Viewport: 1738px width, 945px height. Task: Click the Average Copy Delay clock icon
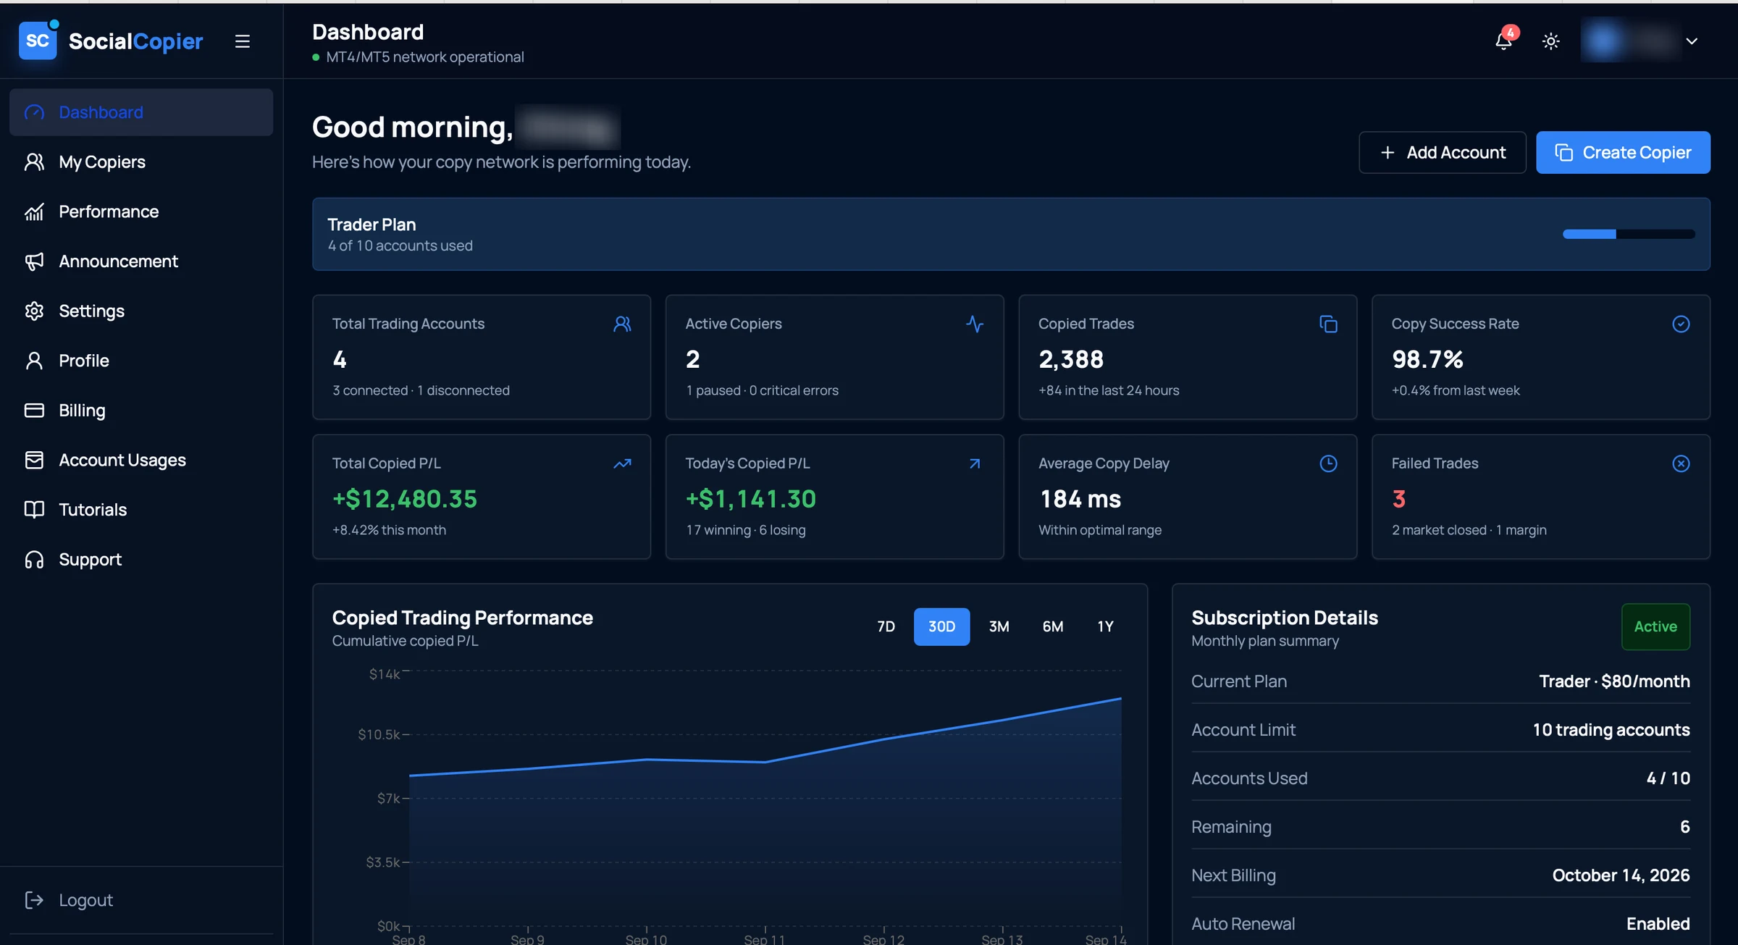1328,463
